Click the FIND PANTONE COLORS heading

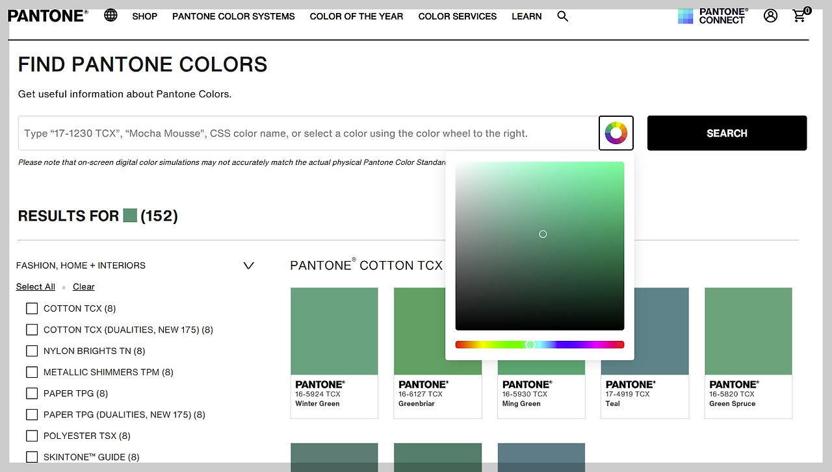coord(143,64)
